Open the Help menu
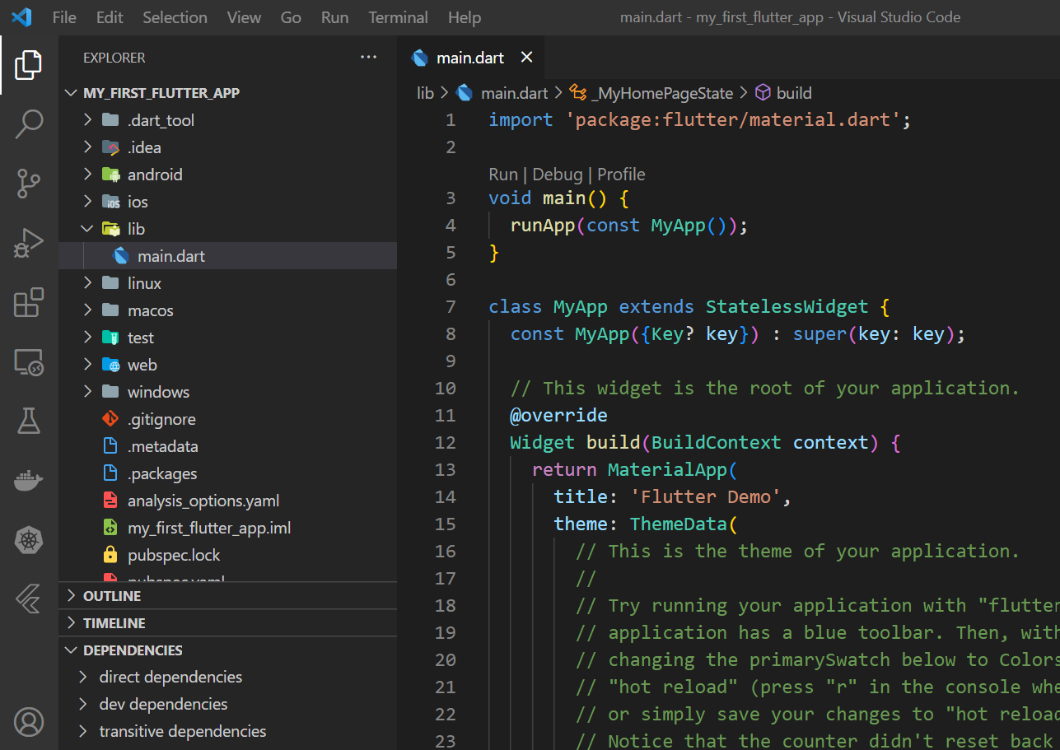 465,17
